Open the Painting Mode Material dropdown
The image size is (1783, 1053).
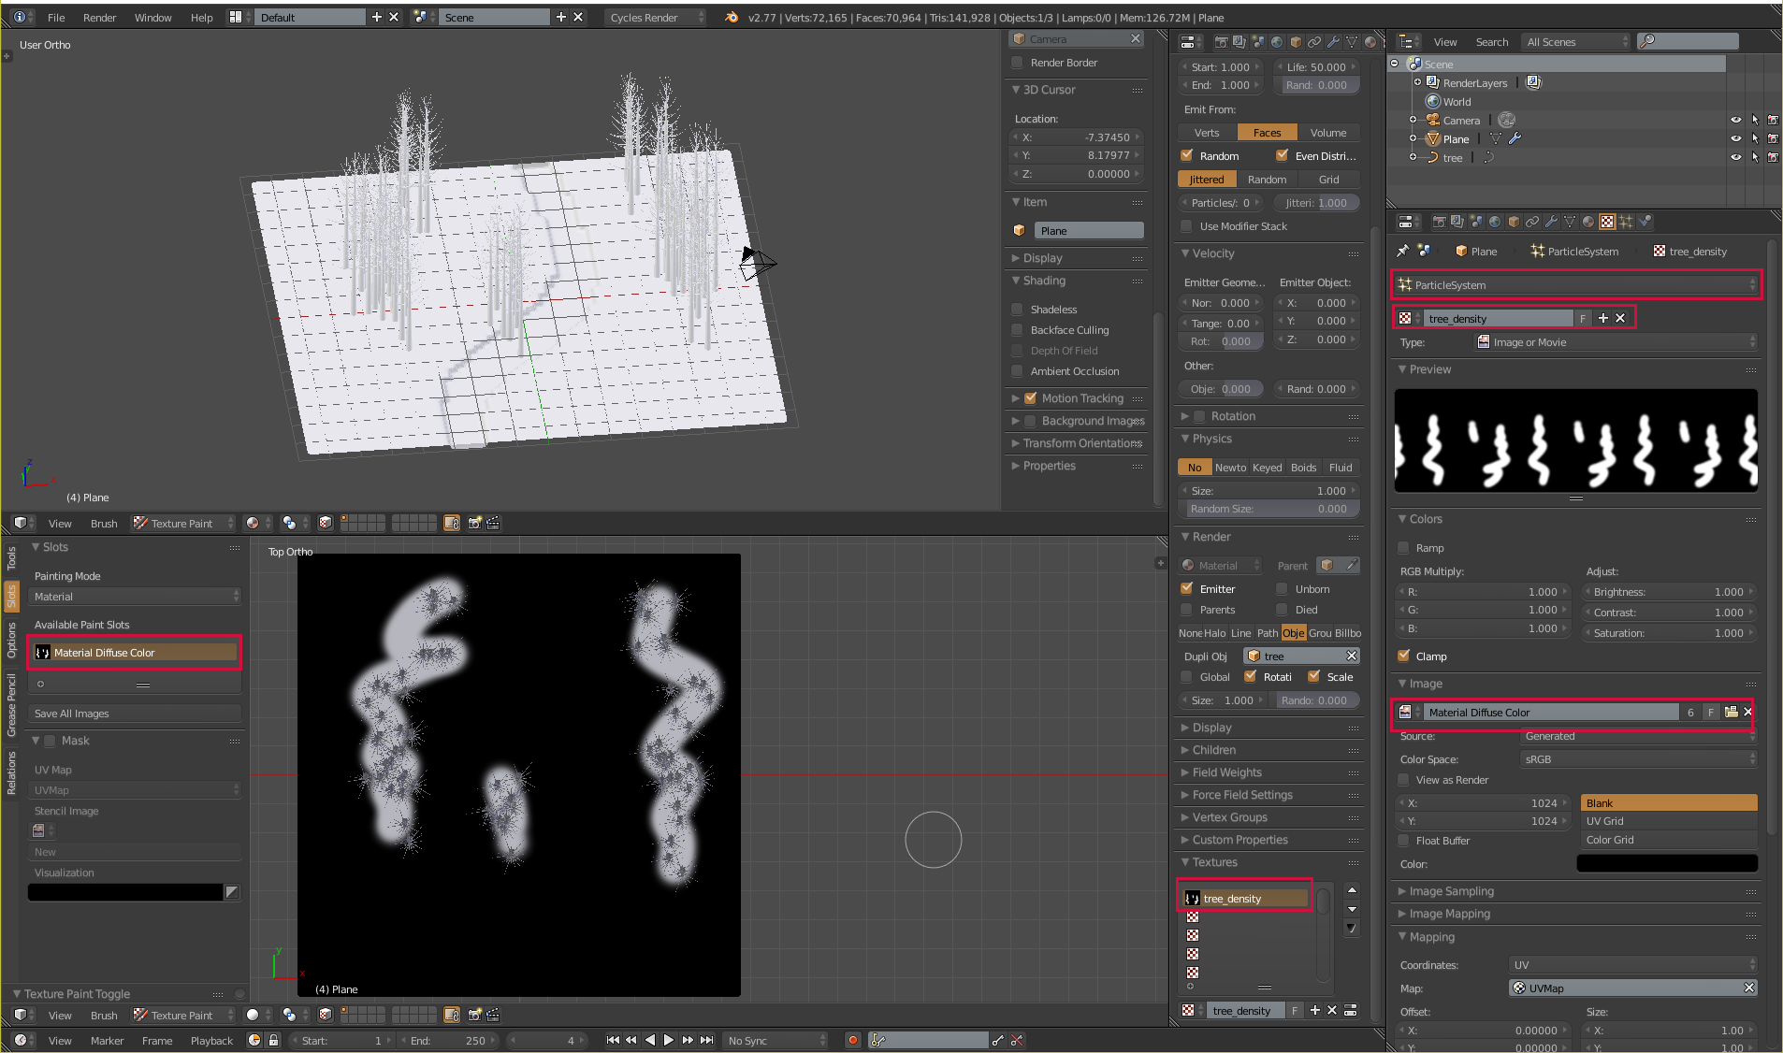tap(135, 596)
